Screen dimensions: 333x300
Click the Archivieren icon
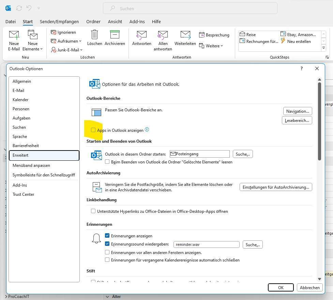coord(115,35)
